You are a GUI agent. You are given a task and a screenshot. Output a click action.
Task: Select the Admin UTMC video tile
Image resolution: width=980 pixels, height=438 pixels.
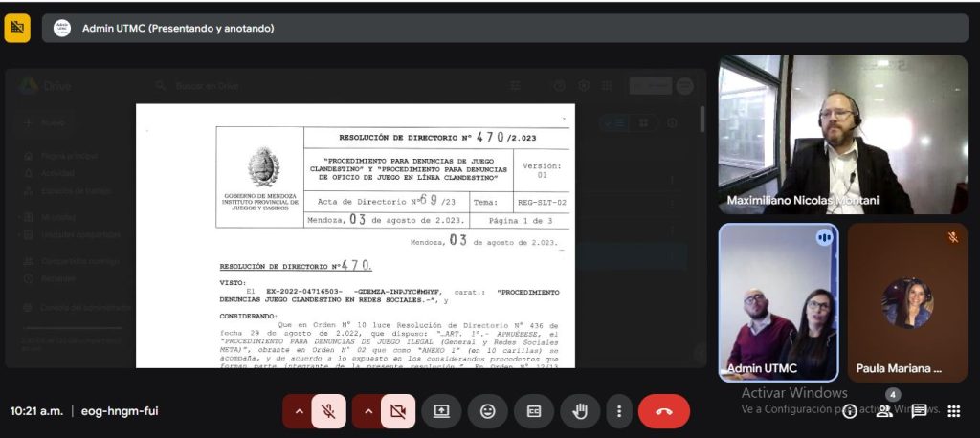point(776,302)
